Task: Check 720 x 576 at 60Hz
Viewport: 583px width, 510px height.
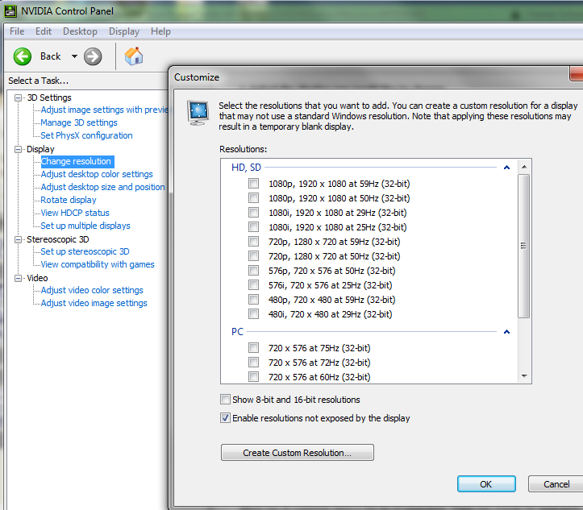Action: click(x=253, y=376)
